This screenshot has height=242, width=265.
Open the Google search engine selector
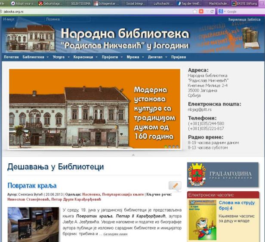tap(222, 12)
